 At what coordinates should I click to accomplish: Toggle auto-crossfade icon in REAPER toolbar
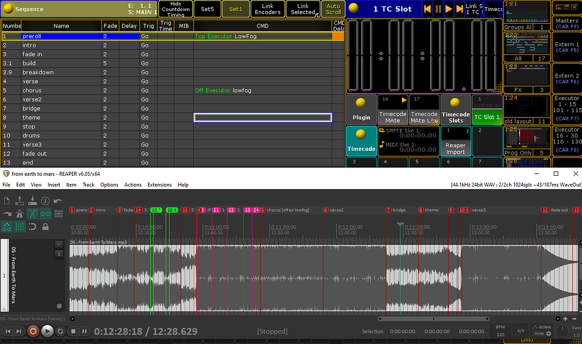pos(32,214)
